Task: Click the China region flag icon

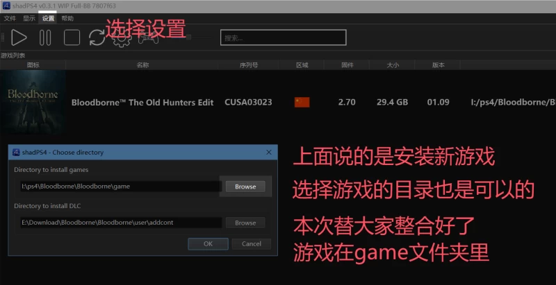Action: [302, 103]
